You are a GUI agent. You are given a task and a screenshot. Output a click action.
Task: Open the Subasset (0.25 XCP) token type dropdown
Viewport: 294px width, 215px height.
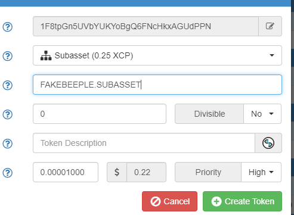click(x=157, y=55)
